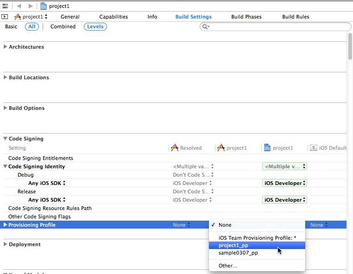Click the project1 file icon in breadcrumb
The width and height of the screenshot is (353, 274).
(43, 6)
